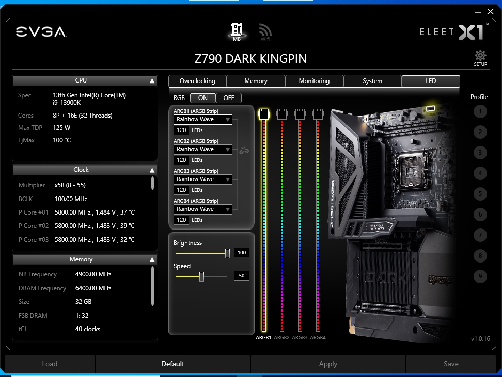Click the version v1.0.16 text
502x377 pixels.
[480, 339]
